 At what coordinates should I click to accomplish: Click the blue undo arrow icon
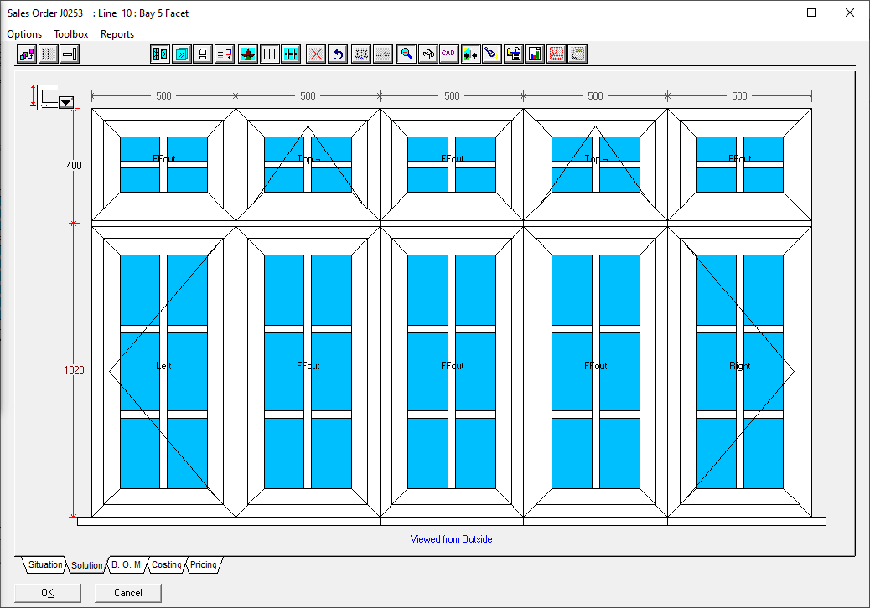338,54
